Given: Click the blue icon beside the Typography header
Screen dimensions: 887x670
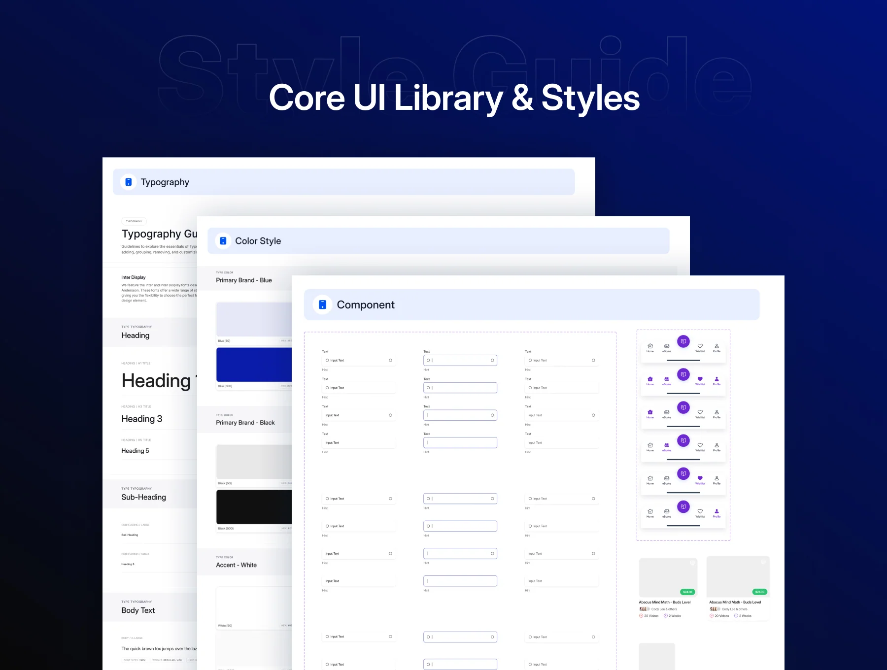Looking at the screenshot, I should [x=129, y=182].
